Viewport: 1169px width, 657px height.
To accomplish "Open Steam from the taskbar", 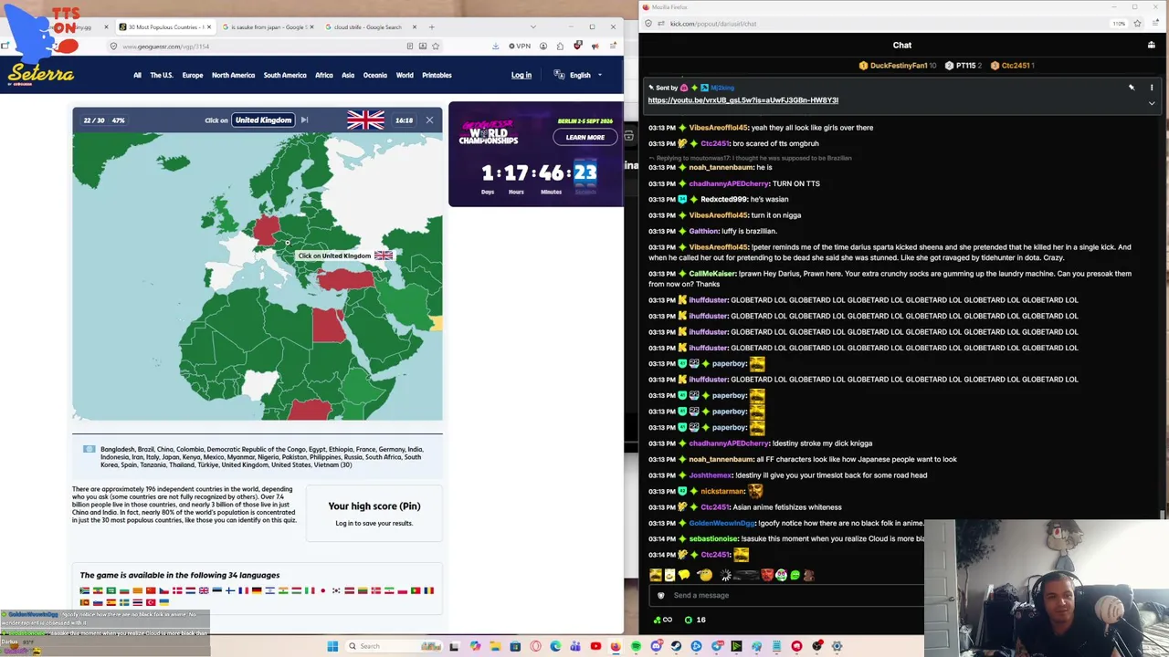I will 676,646.
